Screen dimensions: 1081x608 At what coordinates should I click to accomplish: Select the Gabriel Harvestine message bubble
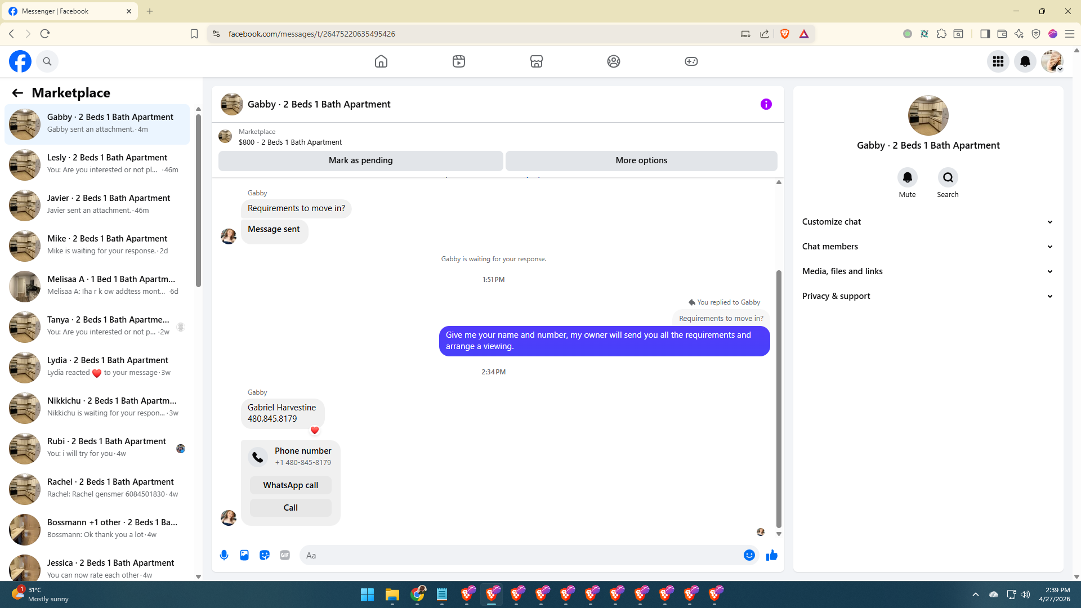pos(283,413)
